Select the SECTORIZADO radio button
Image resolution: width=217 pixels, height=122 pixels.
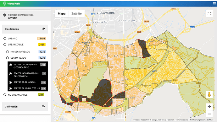coord(8,58)
